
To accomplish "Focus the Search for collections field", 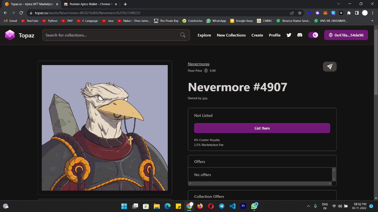I will click(116, 35).
